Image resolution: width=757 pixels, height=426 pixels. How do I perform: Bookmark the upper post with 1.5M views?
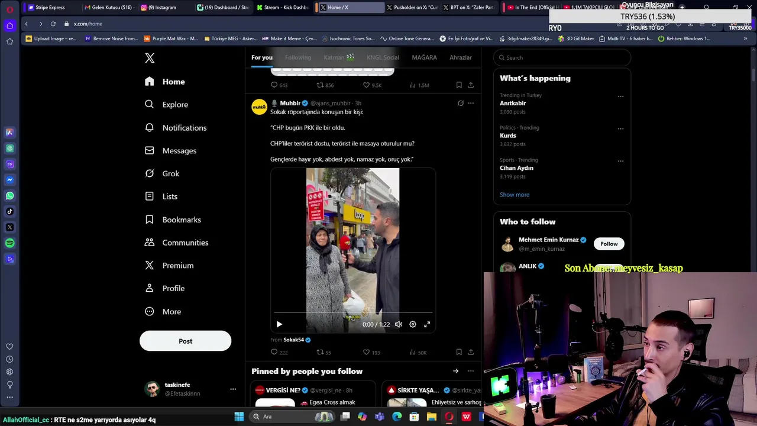click(x=459, y=85)
